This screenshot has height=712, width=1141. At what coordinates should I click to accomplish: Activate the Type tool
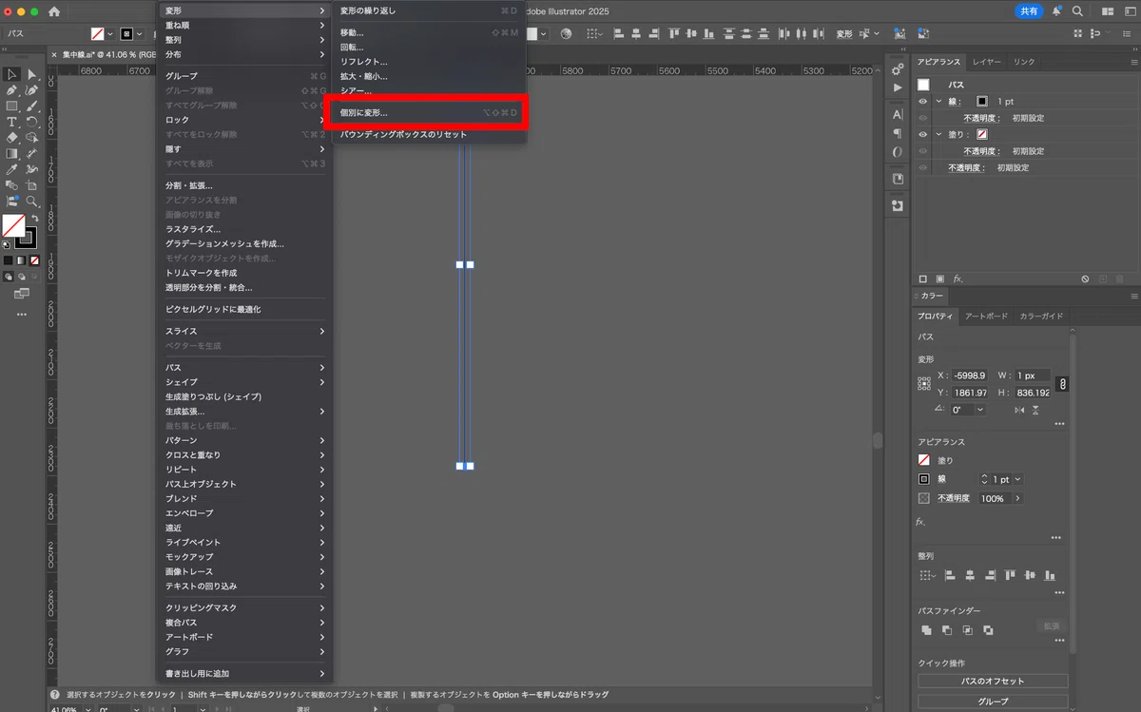[12, 122]
